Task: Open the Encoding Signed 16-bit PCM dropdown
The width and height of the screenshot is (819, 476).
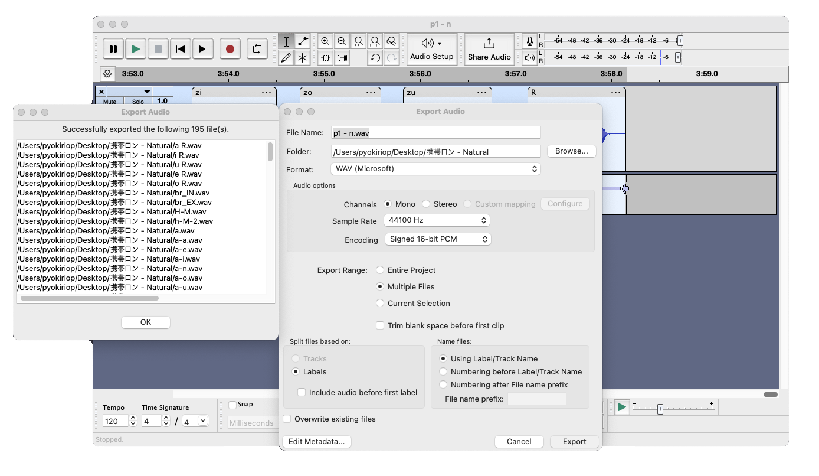Action: click(438, 239)
